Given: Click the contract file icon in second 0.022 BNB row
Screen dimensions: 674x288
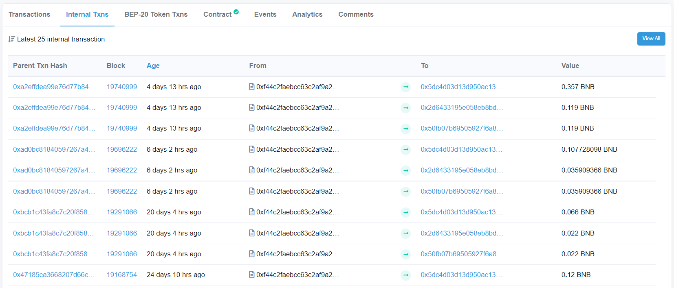Looking at the screenshot, I should point(252,254).
